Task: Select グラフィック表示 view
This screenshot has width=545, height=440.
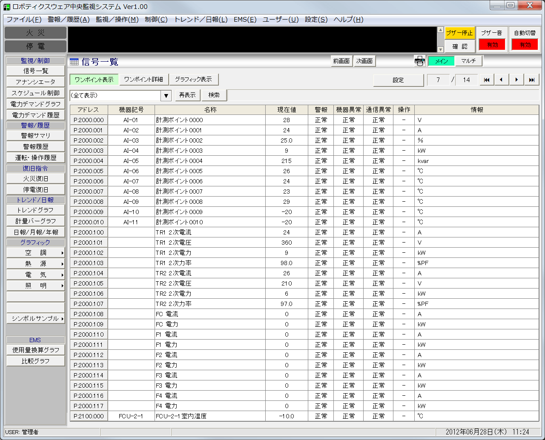Action: point(194,80)
